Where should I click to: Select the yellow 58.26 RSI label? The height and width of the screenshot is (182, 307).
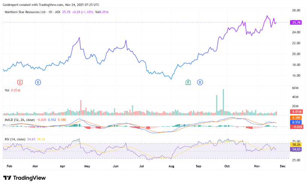(x=296, y=144)
